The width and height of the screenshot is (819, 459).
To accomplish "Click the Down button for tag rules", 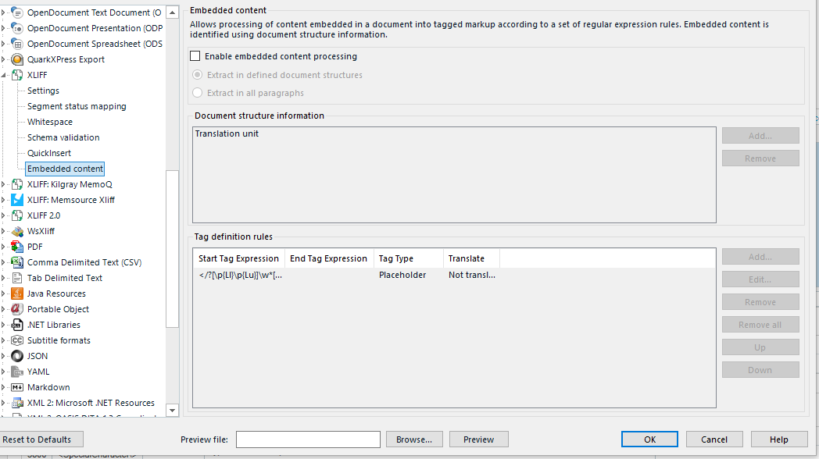I will [760, 370].
